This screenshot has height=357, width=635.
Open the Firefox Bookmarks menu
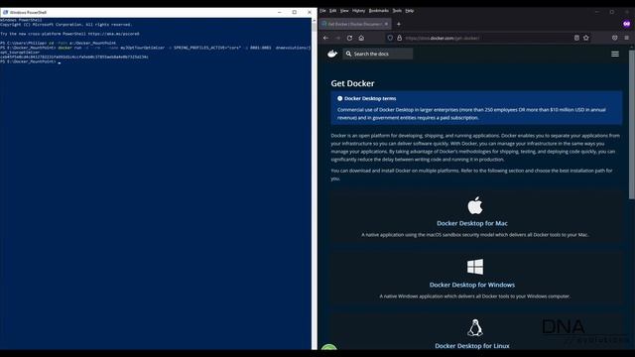pyautogui.click(x=379, y=11)
